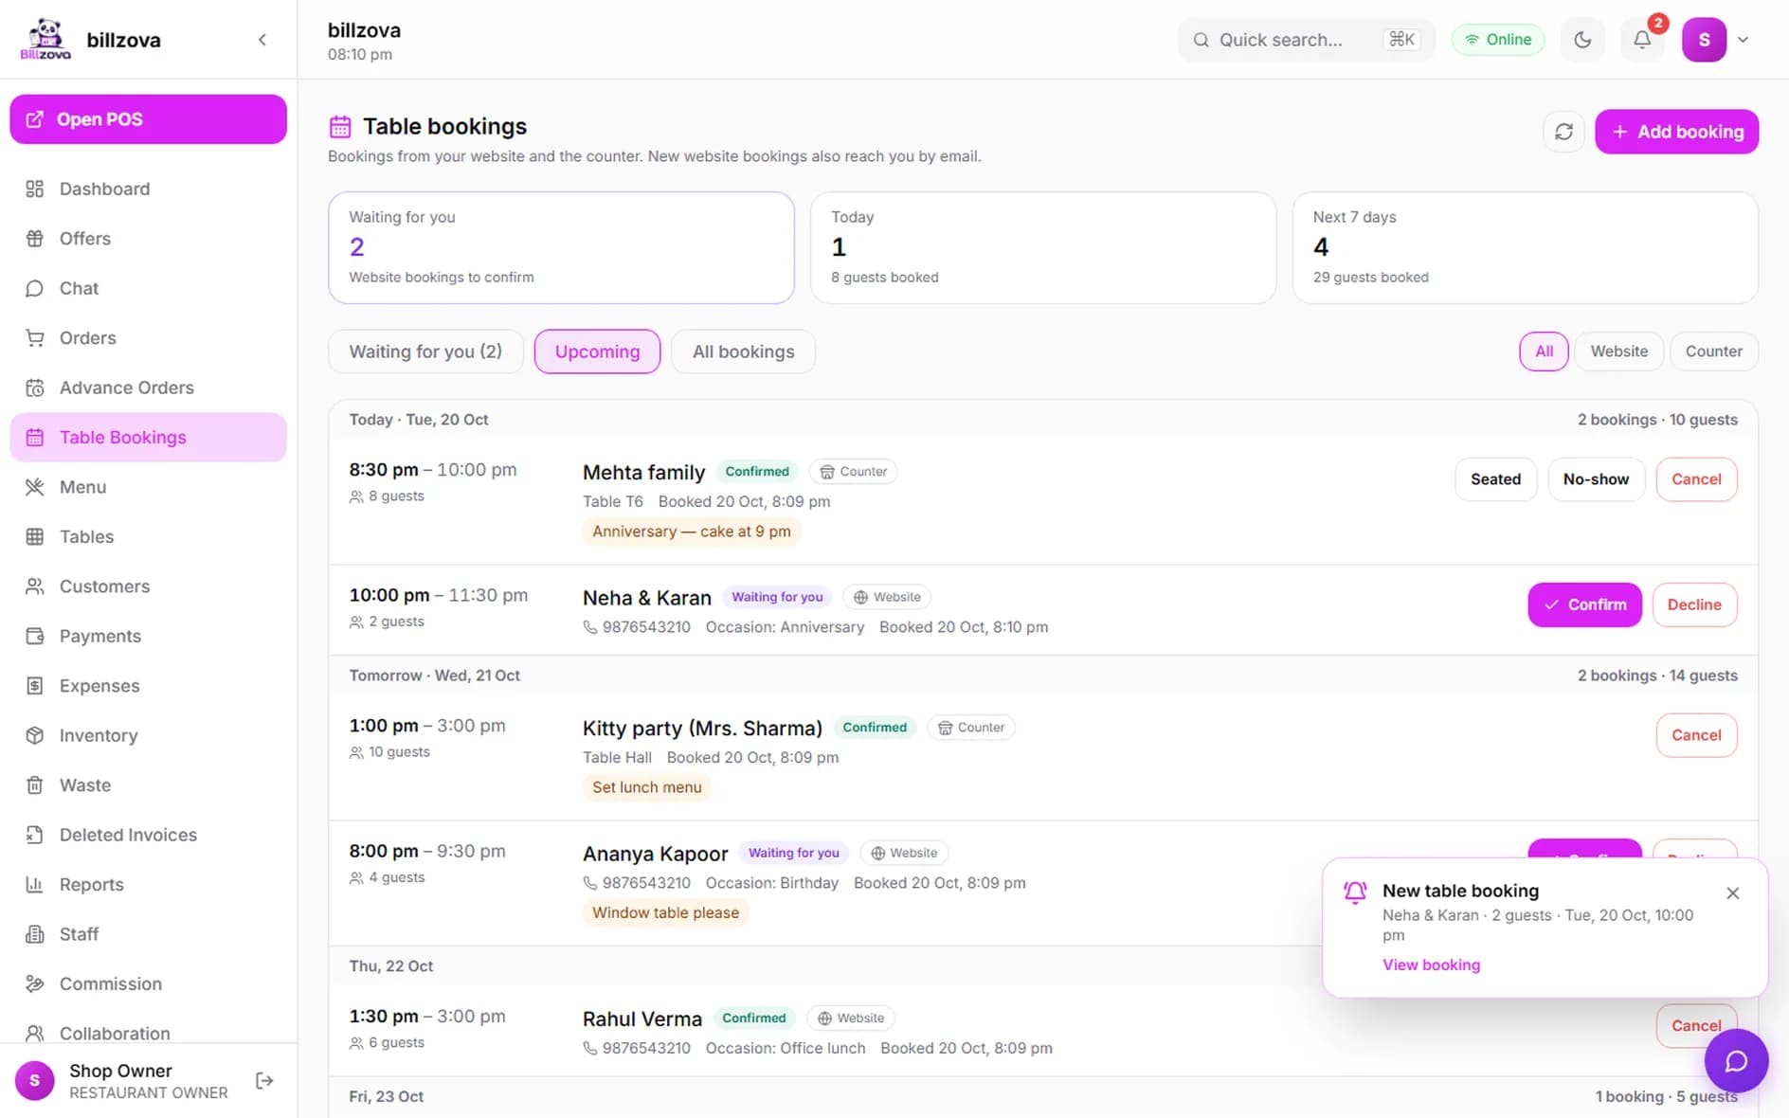1789x1118 pixels.
Task: Open the Tables section
Action: 148,536
